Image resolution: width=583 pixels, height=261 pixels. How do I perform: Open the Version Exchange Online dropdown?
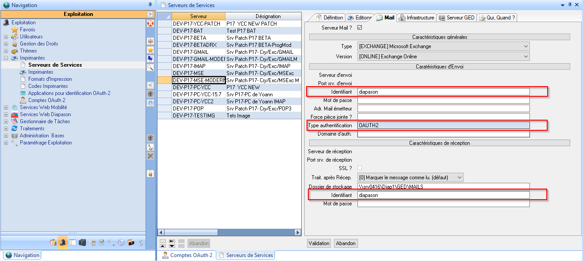(525, 57)
